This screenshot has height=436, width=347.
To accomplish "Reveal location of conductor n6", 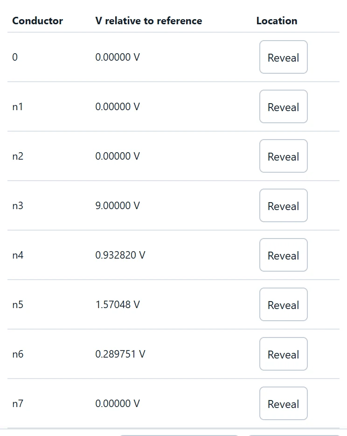I will 284,354.
